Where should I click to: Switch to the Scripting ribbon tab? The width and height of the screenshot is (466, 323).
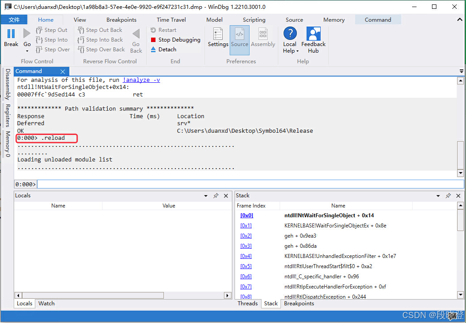coord(254,19)
